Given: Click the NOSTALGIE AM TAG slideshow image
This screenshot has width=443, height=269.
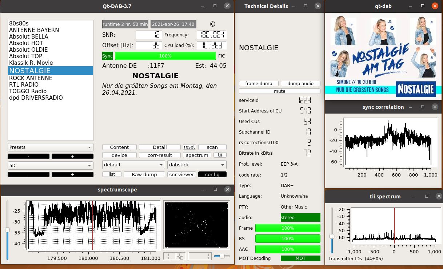Looking at the screenshot, I should pos(383,57).
